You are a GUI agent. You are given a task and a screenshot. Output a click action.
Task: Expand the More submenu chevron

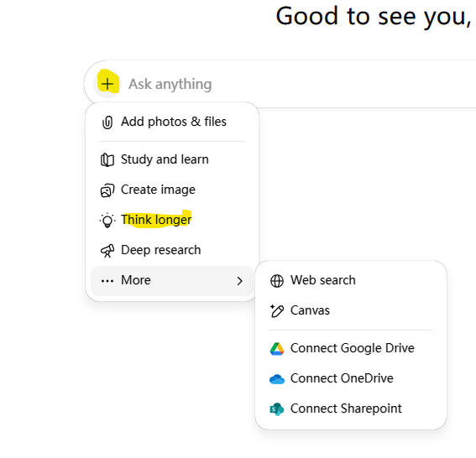point(240,281)
